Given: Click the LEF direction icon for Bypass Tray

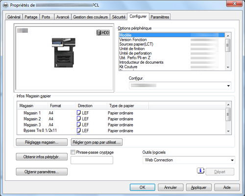Looking at the screenshot, I should [x=79, y=130].
